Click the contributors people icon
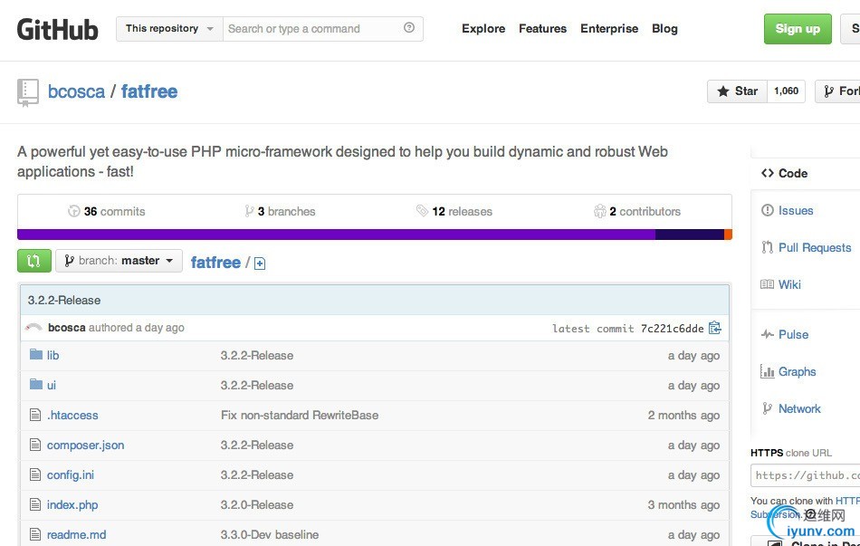 pyautogui.click(x=600, y=211)
